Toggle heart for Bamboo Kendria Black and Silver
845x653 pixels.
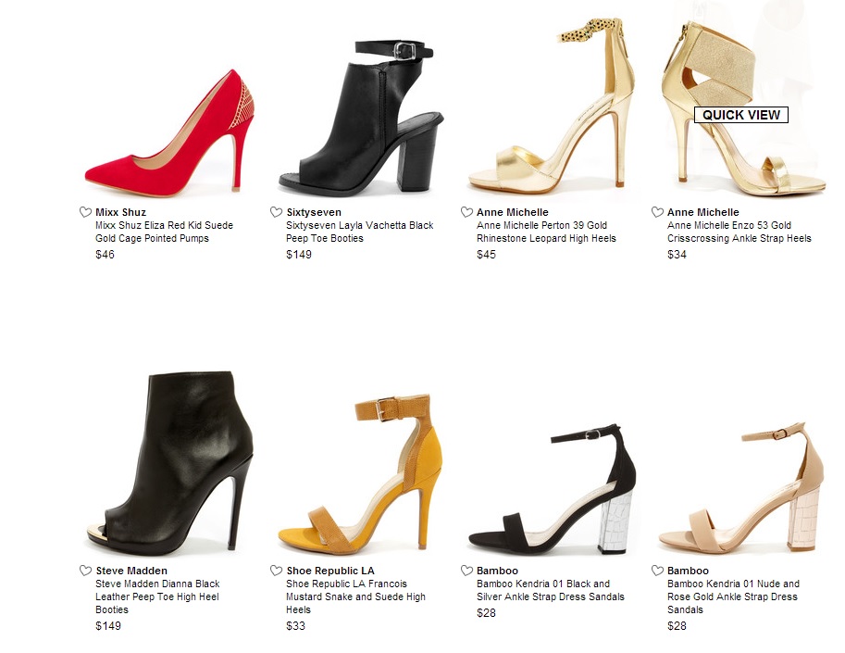pos(466,571)
